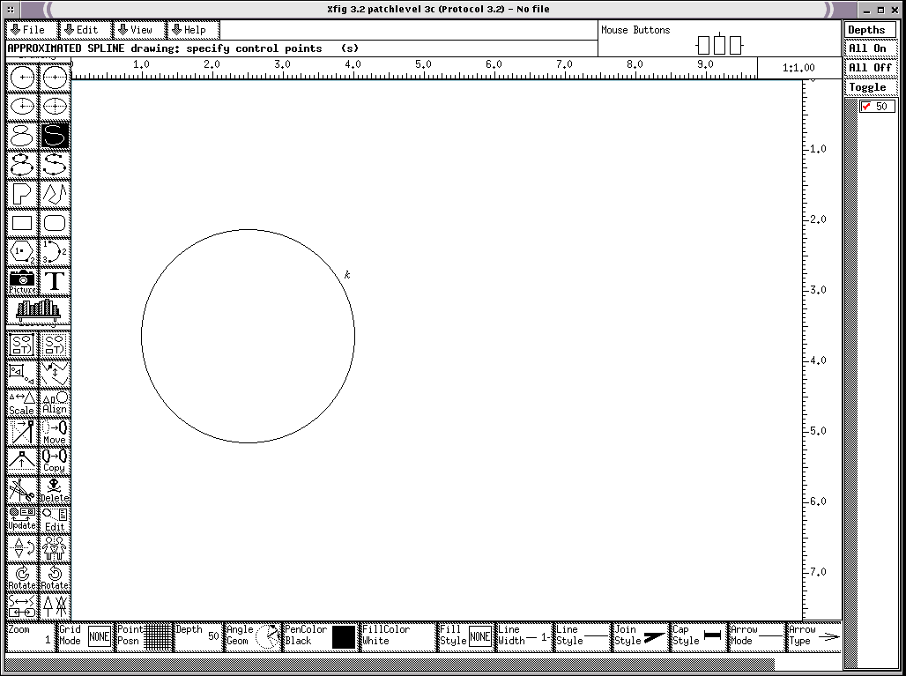Viewport: 906px width, 676px height.
Task: Open the FillColor White selector
Action: [x=397, y=636]
